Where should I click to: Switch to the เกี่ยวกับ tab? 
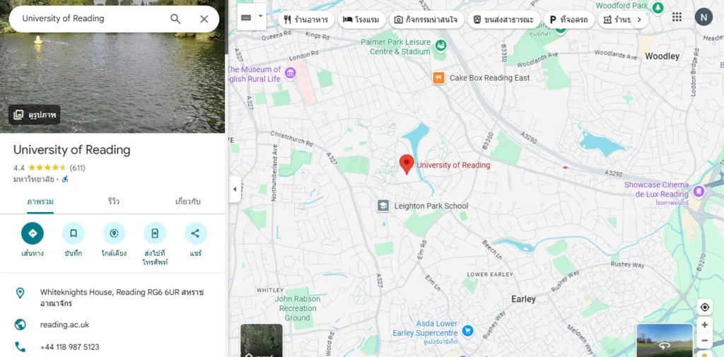click(x=188, y=201)
